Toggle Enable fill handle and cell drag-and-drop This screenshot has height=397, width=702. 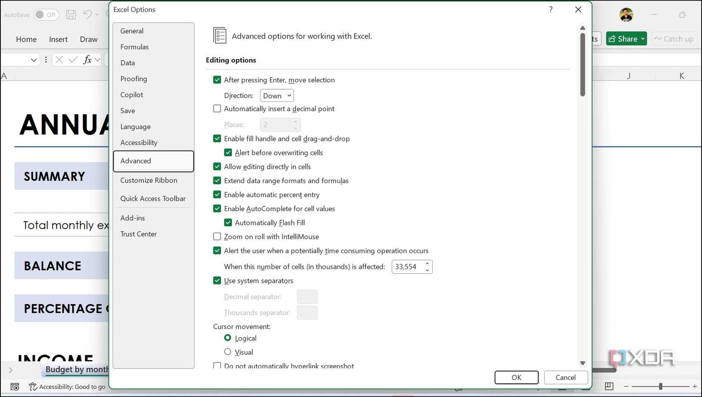[217, 138]
